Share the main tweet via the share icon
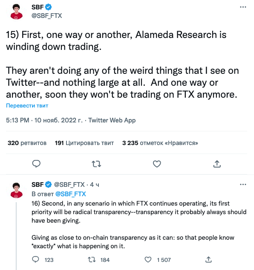This screenshot has width=254, height=270. 217,164
